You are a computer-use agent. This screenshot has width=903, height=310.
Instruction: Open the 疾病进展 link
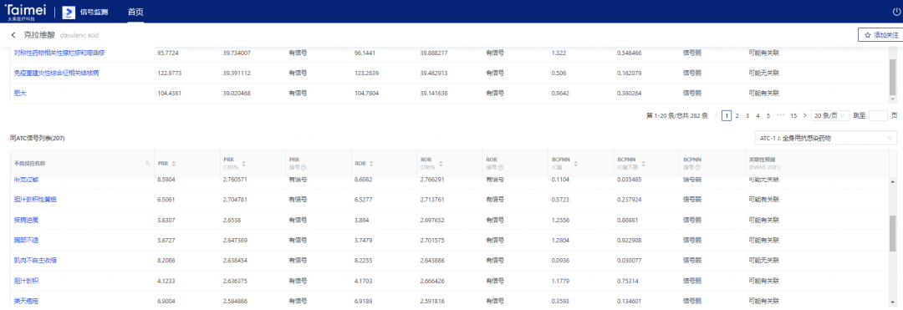click(27, 220)
